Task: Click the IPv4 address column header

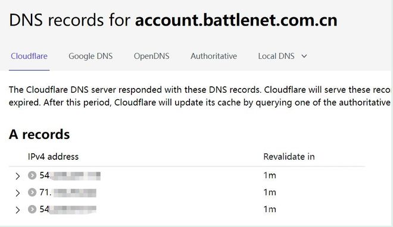Action: coord(53,157)
